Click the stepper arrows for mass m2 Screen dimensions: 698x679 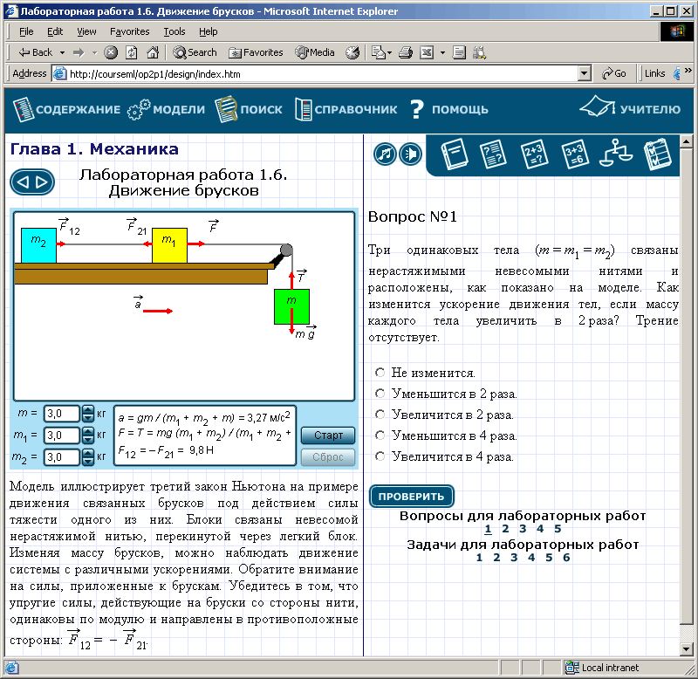click(87, 456)
